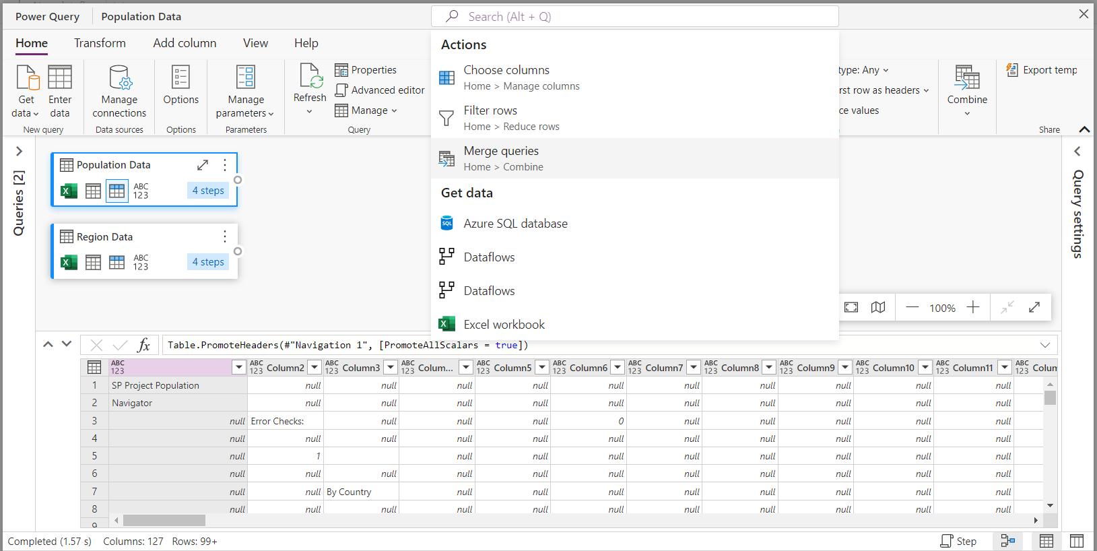The height and width of the screenshot is (551, 1097).
Task: Expand the formula bar chevron
Action: 1045,346
